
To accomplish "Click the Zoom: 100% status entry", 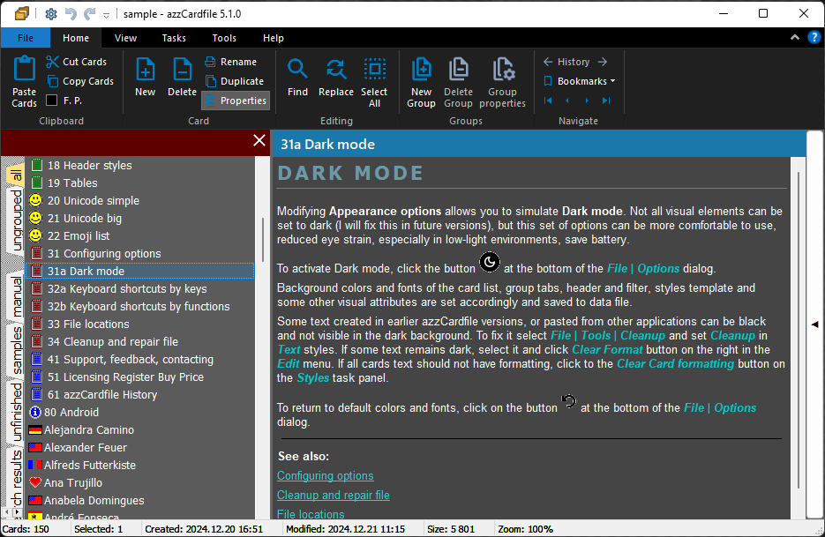I will [525, 529].
